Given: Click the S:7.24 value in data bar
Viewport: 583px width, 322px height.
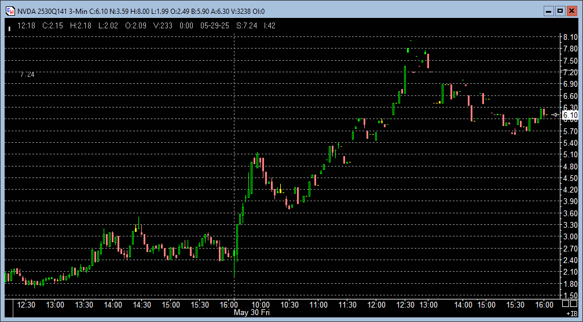Looking at the screenshot, I should (247, 25).
